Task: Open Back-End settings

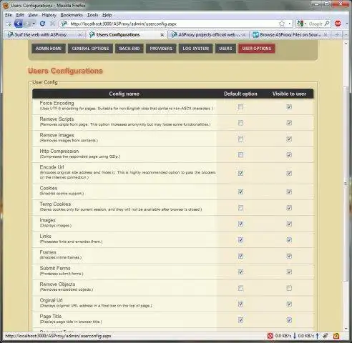Action: click(129, 49)
